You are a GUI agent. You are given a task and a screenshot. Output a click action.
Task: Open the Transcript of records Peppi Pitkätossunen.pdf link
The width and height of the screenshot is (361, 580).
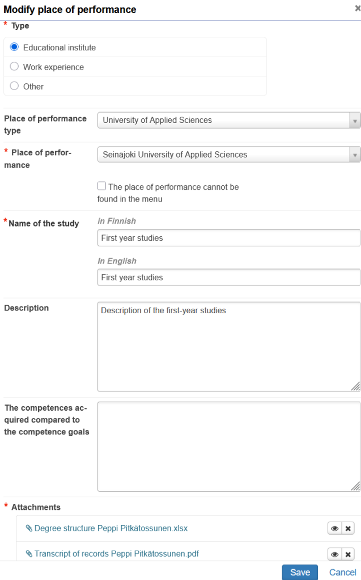116,554
